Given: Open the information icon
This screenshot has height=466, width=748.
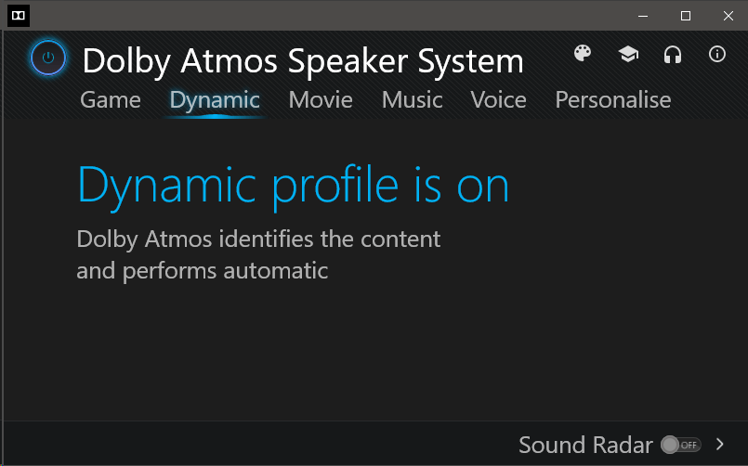Looking at the screenshot, I should tap(717, 54).
